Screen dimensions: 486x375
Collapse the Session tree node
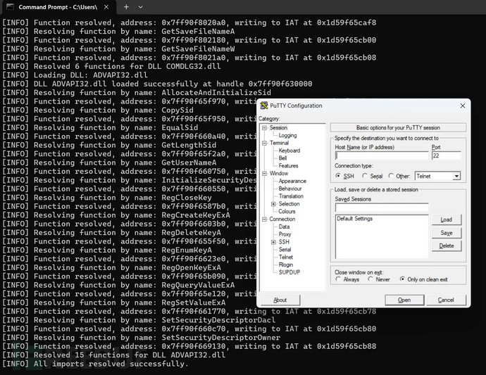pos(264,127)
